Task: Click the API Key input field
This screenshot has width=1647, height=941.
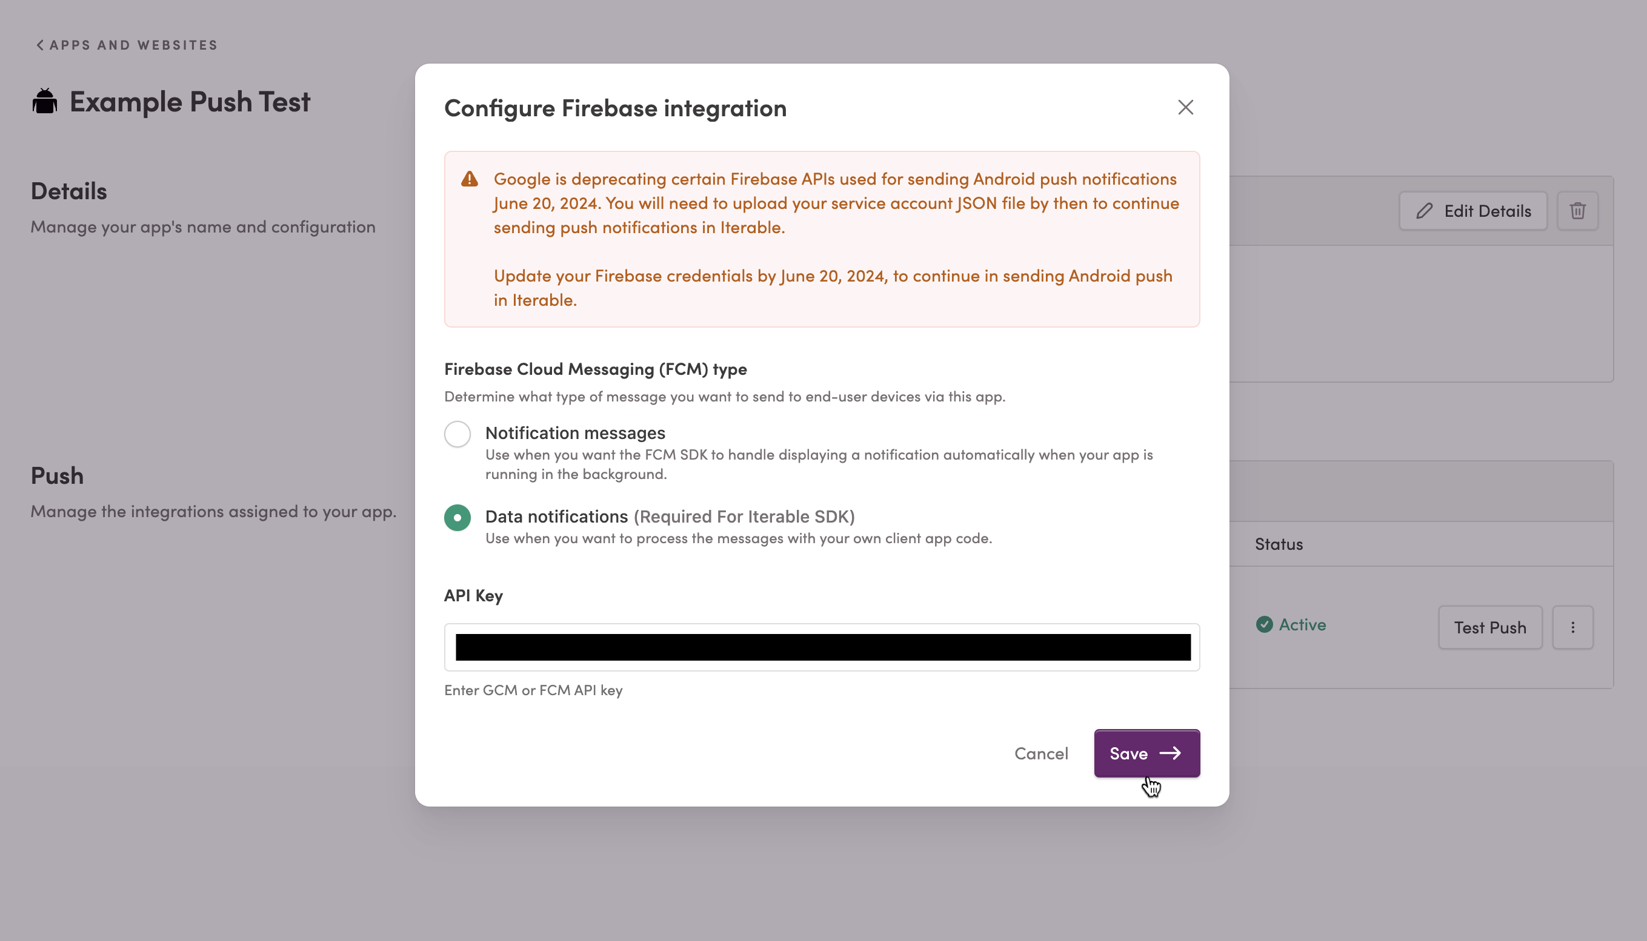Action: 821,647
